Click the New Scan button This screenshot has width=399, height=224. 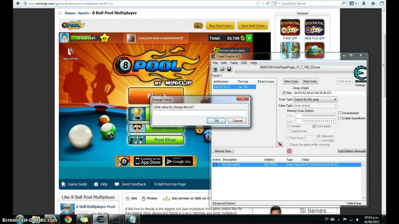pos(291,81)
